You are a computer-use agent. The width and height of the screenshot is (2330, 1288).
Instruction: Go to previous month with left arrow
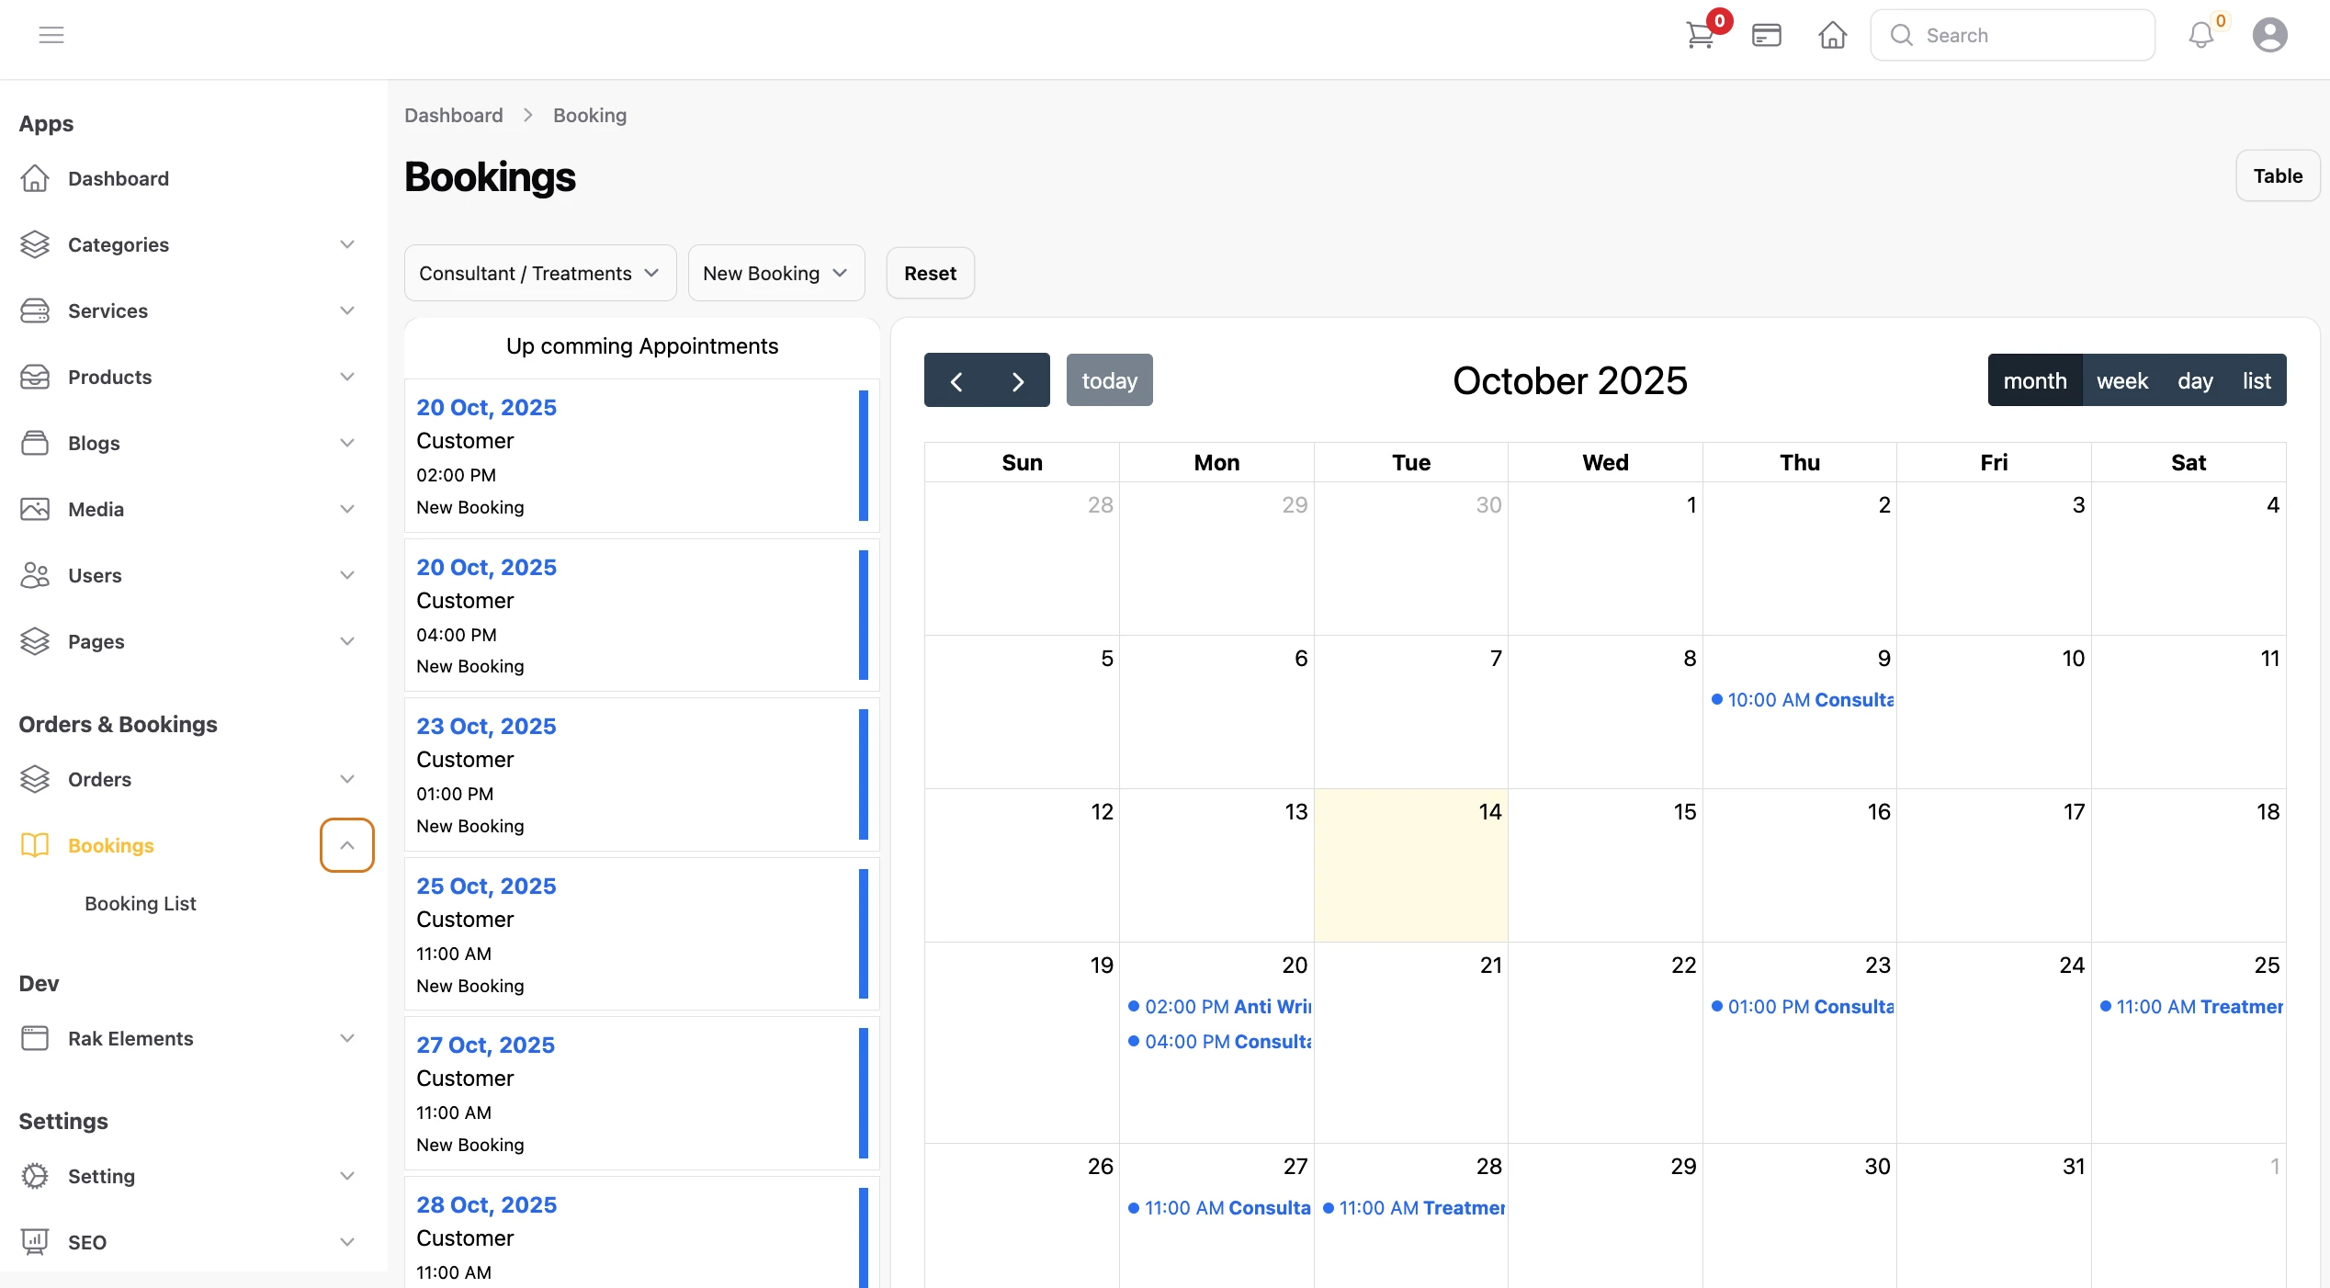tap(956, 380)
